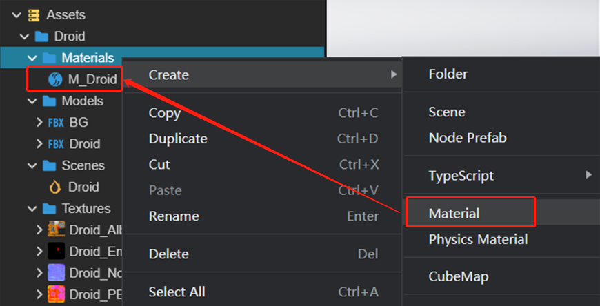Screen dimensions: 600x306
Task: Select the Droid scene flame icon
Action: tap(55, 187)
